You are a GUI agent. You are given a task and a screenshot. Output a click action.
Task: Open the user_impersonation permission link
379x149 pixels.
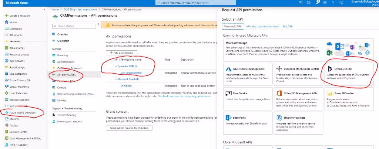click(x=131, y=73)
